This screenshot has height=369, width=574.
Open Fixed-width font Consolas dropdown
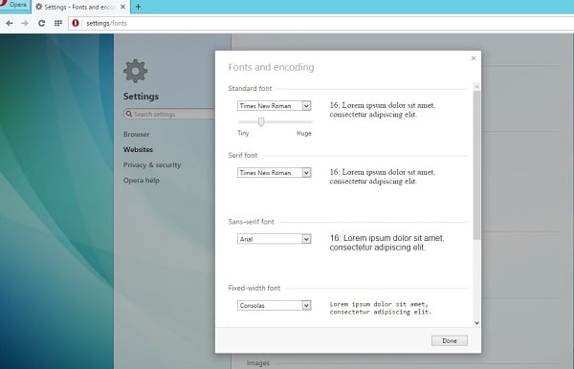coord(275,305)
